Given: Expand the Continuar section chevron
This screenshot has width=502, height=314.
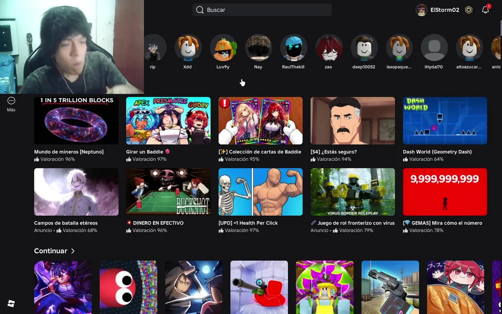Looking at the screenshot, I should 73,251.
